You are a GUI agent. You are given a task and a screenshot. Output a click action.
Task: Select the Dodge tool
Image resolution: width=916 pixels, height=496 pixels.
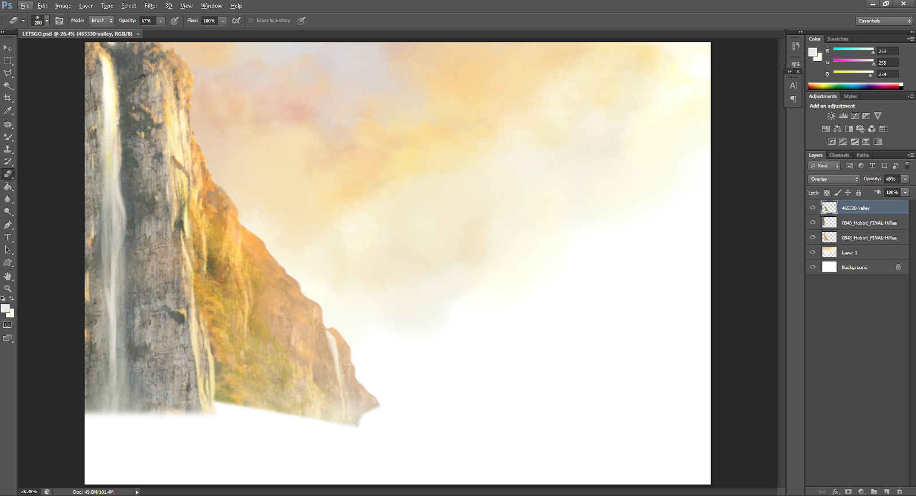[8, 212]
